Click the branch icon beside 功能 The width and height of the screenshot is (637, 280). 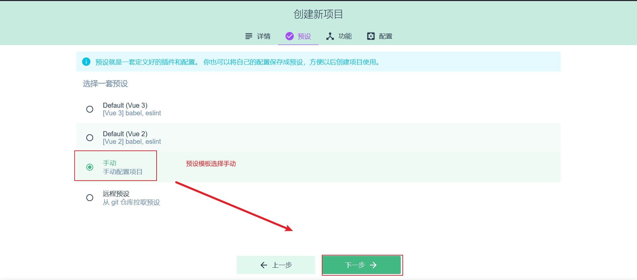click(330, 36)
